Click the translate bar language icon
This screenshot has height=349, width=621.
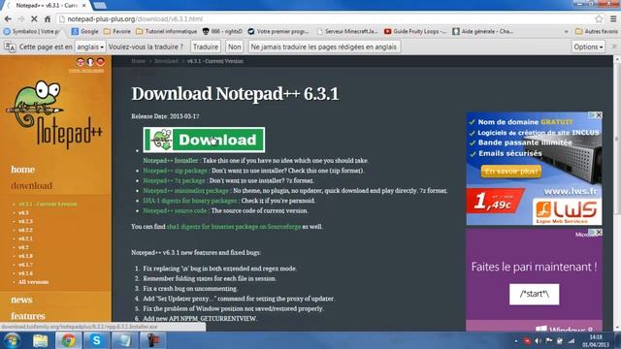(10, 47)
